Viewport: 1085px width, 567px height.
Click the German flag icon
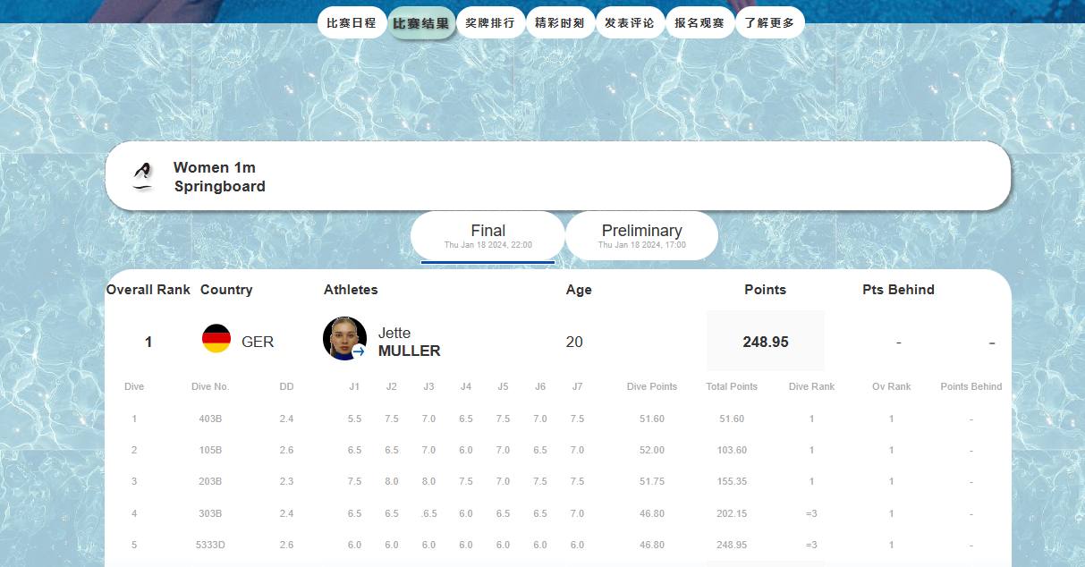(x=216, y=338)
